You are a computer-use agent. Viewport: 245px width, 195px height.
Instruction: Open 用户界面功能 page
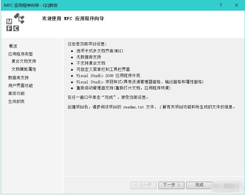(20, 86)
